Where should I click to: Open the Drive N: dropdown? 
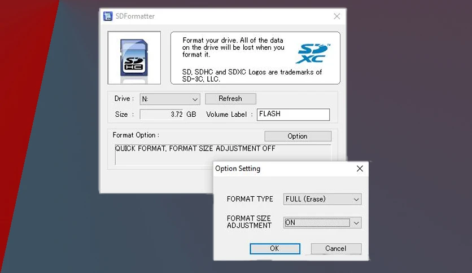(x=170, y=99)
